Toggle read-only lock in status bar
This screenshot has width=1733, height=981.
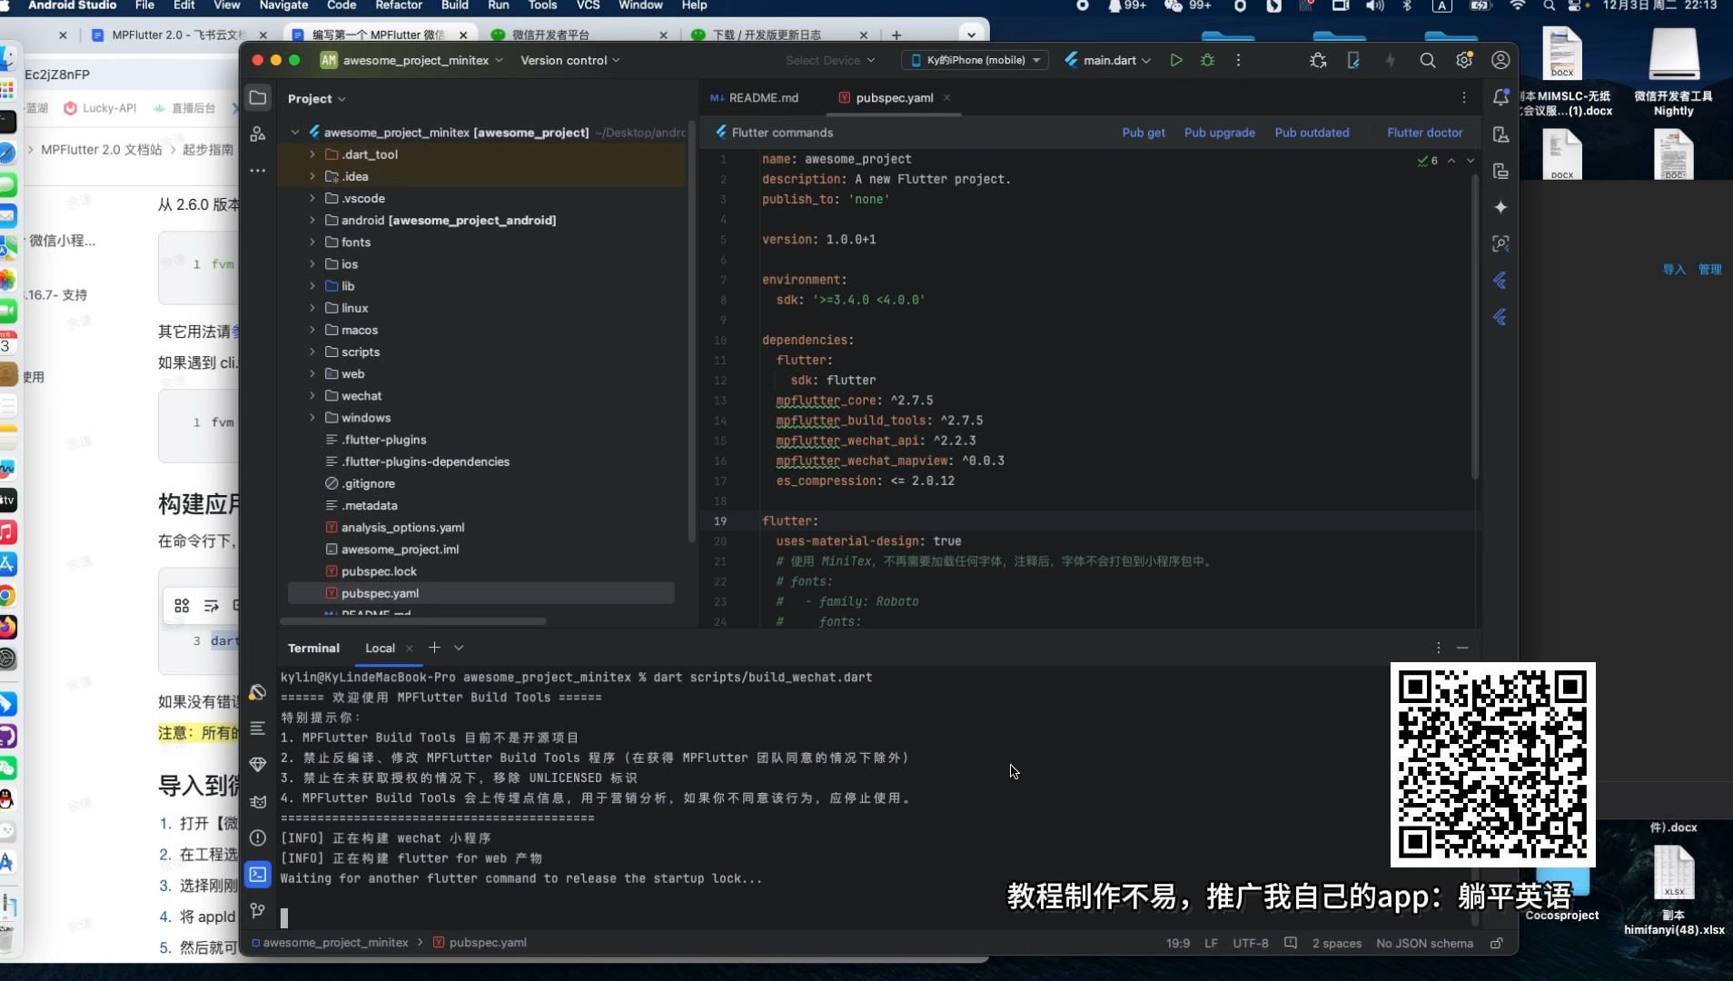[1496, 943]
